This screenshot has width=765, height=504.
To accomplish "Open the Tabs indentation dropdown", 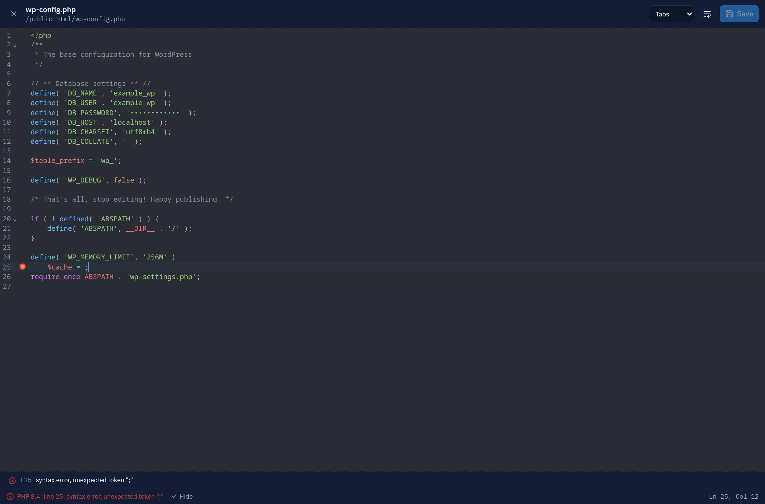I will click(x=671, y=14).
